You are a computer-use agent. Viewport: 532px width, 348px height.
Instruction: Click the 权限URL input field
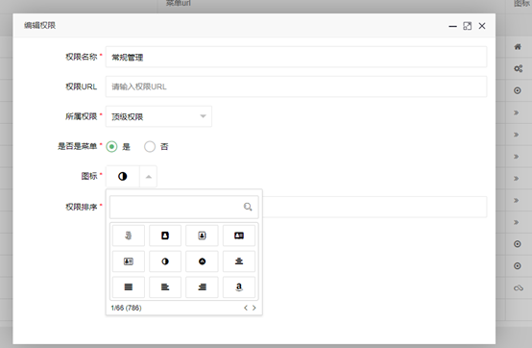[x=296, y=87]
